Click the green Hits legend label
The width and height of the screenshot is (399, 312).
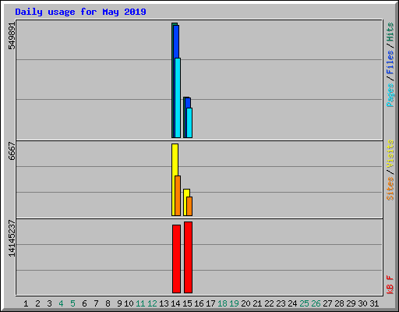pyautogui.click(x=390, y=32)
